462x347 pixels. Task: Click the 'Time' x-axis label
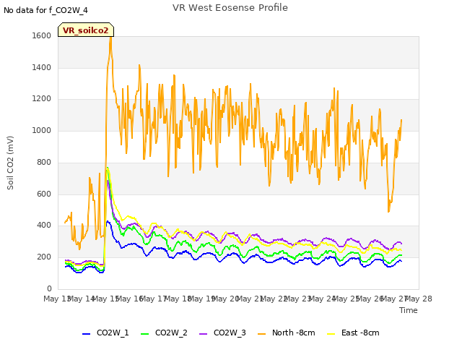409,310
